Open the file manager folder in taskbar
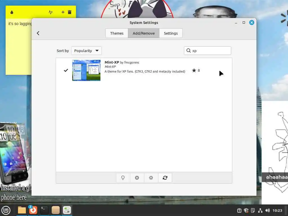Screen dimensions: 288x216 [x=22, y=210]
